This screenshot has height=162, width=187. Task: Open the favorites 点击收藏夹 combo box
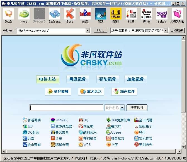[x=139, y=31]
